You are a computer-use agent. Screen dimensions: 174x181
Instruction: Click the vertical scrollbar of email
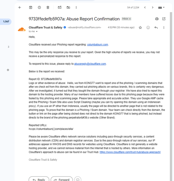coord(171,97)
